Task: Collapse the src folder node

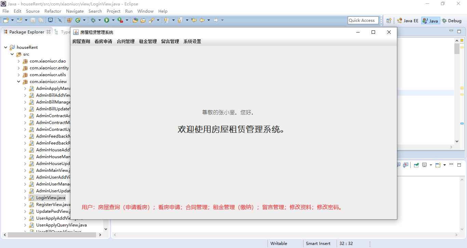Action: pos(12,54)
